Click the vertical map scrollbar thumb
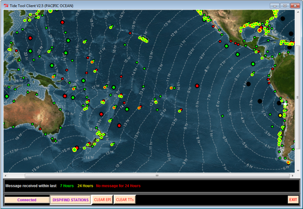Screen dimensions: 303x209 pos(298,98)
